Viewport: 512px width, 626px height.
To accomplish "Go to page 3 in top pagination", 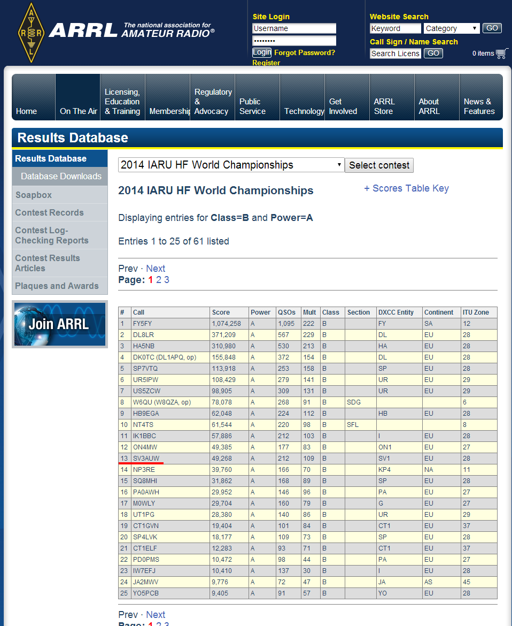I will (x=167, y=280).
